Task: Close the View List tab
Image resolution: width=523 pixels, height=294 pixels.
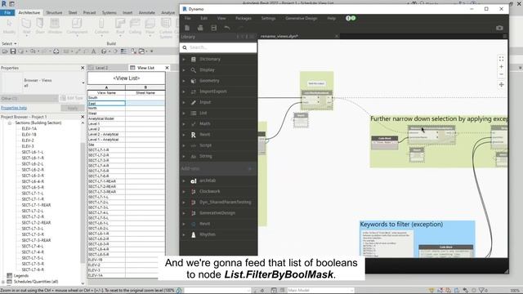Action: pos(167,68)
